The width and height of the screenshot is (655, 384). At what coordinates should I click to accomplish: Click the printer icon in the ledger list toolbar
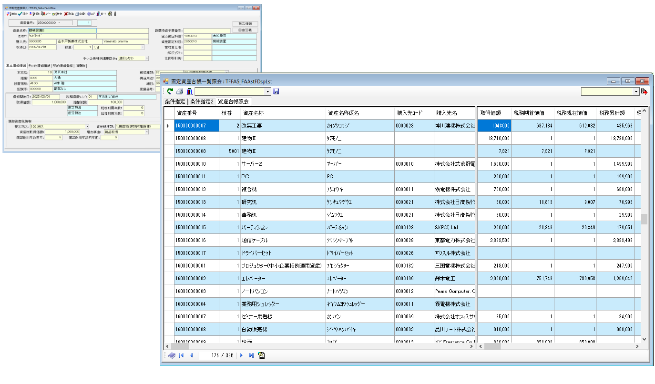pyautogui.click(x=180, y=91)
